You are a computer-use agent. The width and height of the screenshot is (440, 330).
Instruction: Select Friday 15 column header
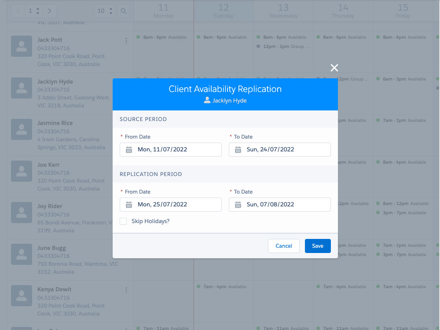[x=403, y=11]
